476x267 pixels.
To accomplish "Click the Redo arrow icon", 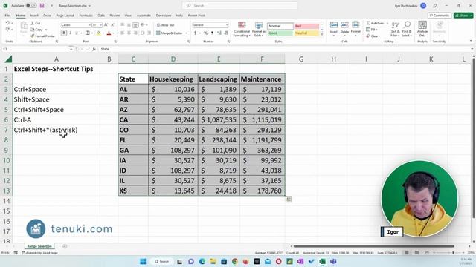I will [7, 30].
